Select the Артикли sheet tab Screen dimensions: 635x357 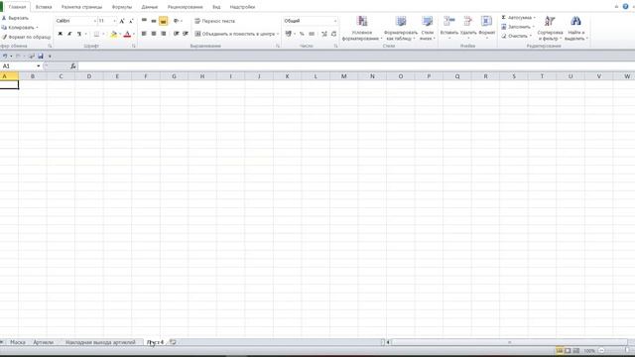click(x=44, y=342)
